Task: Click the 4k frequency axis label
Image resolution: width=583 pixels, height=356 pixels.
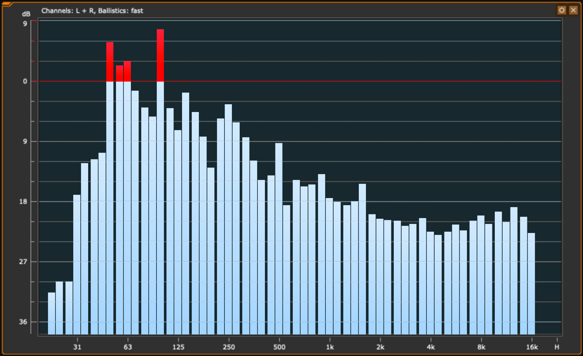Action: [431, 347]
